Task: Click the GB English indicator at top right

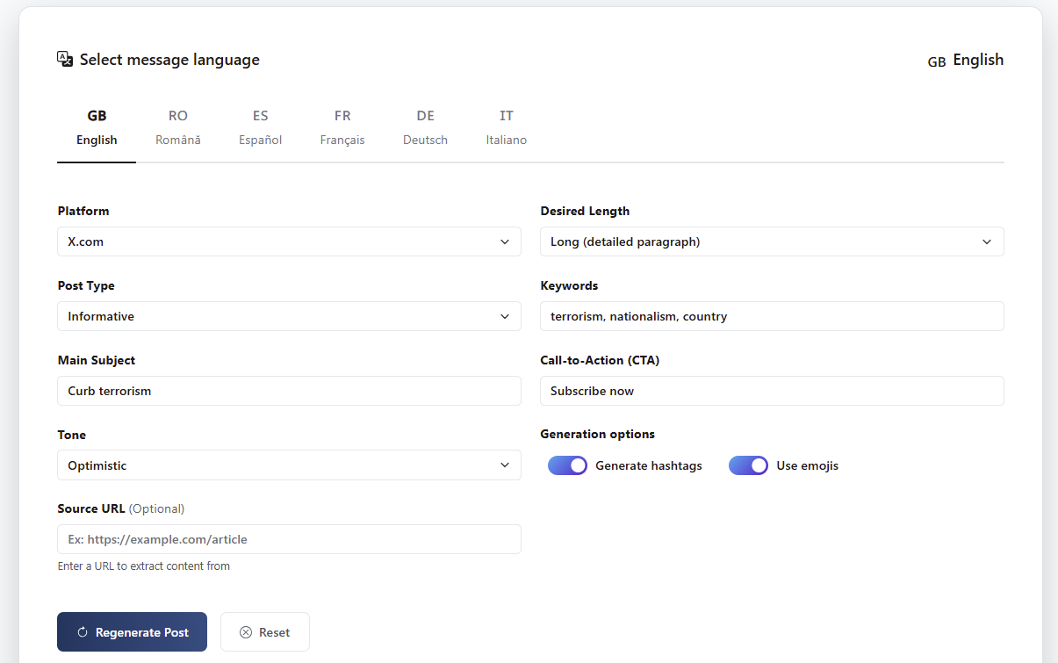Action: tap(966, 60)
